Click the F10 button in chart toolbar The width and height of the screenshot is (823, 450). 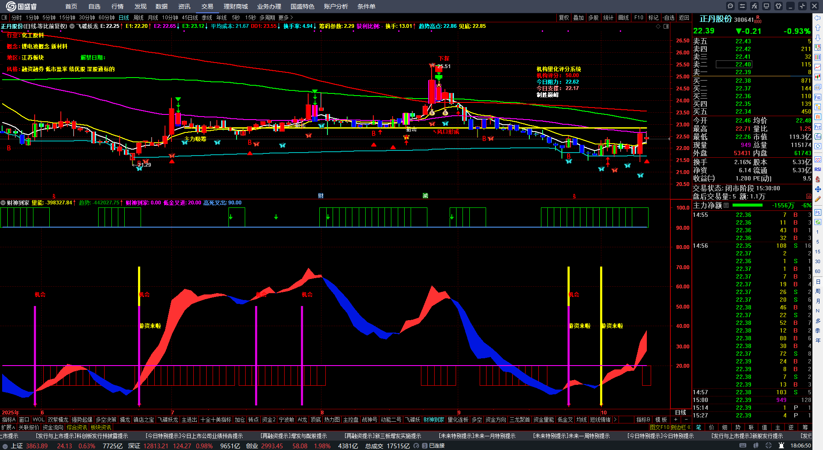[639, 18]
